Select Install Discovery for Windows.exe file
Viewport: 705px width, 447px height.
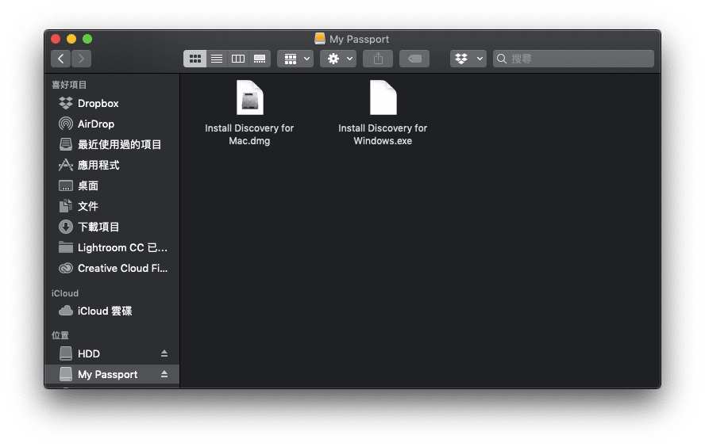[x=383, y=113]
